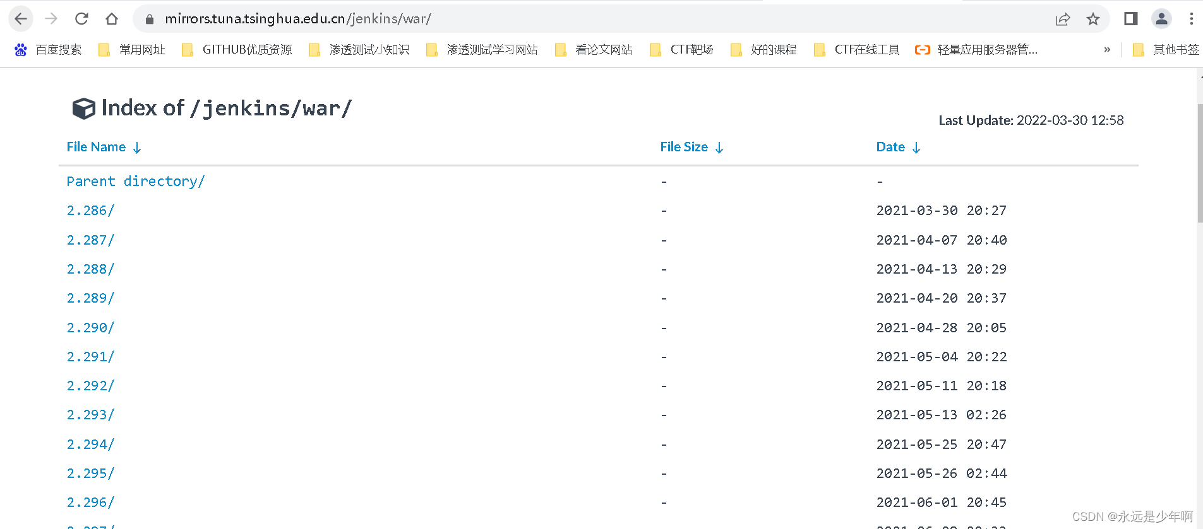Open the 2.294/ directory
Screen dimensions: 1203x529
(91, 445)
